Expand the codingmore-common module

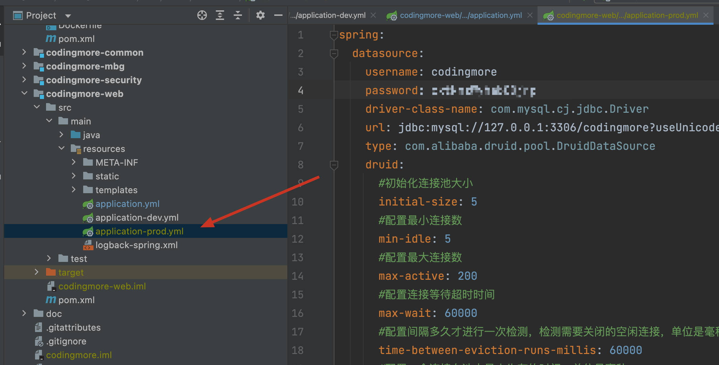24,52
